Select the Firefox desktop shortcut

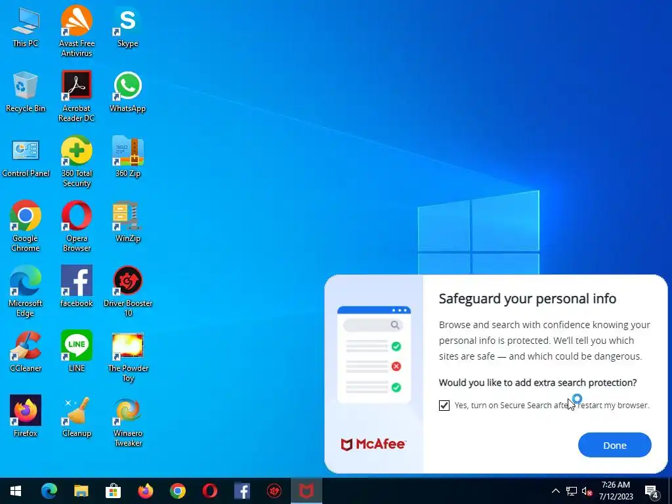point(26,417)
